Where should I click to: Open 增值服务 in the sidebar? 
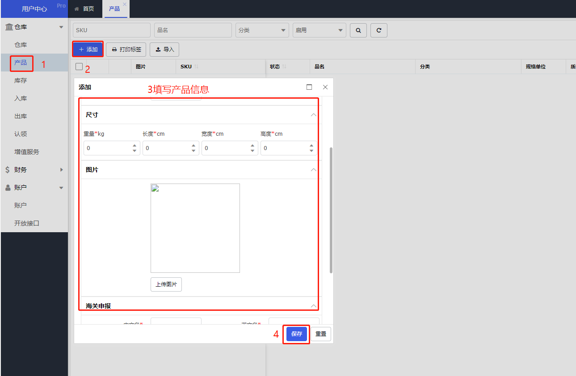pyautogui.click(x=34, y=152)
